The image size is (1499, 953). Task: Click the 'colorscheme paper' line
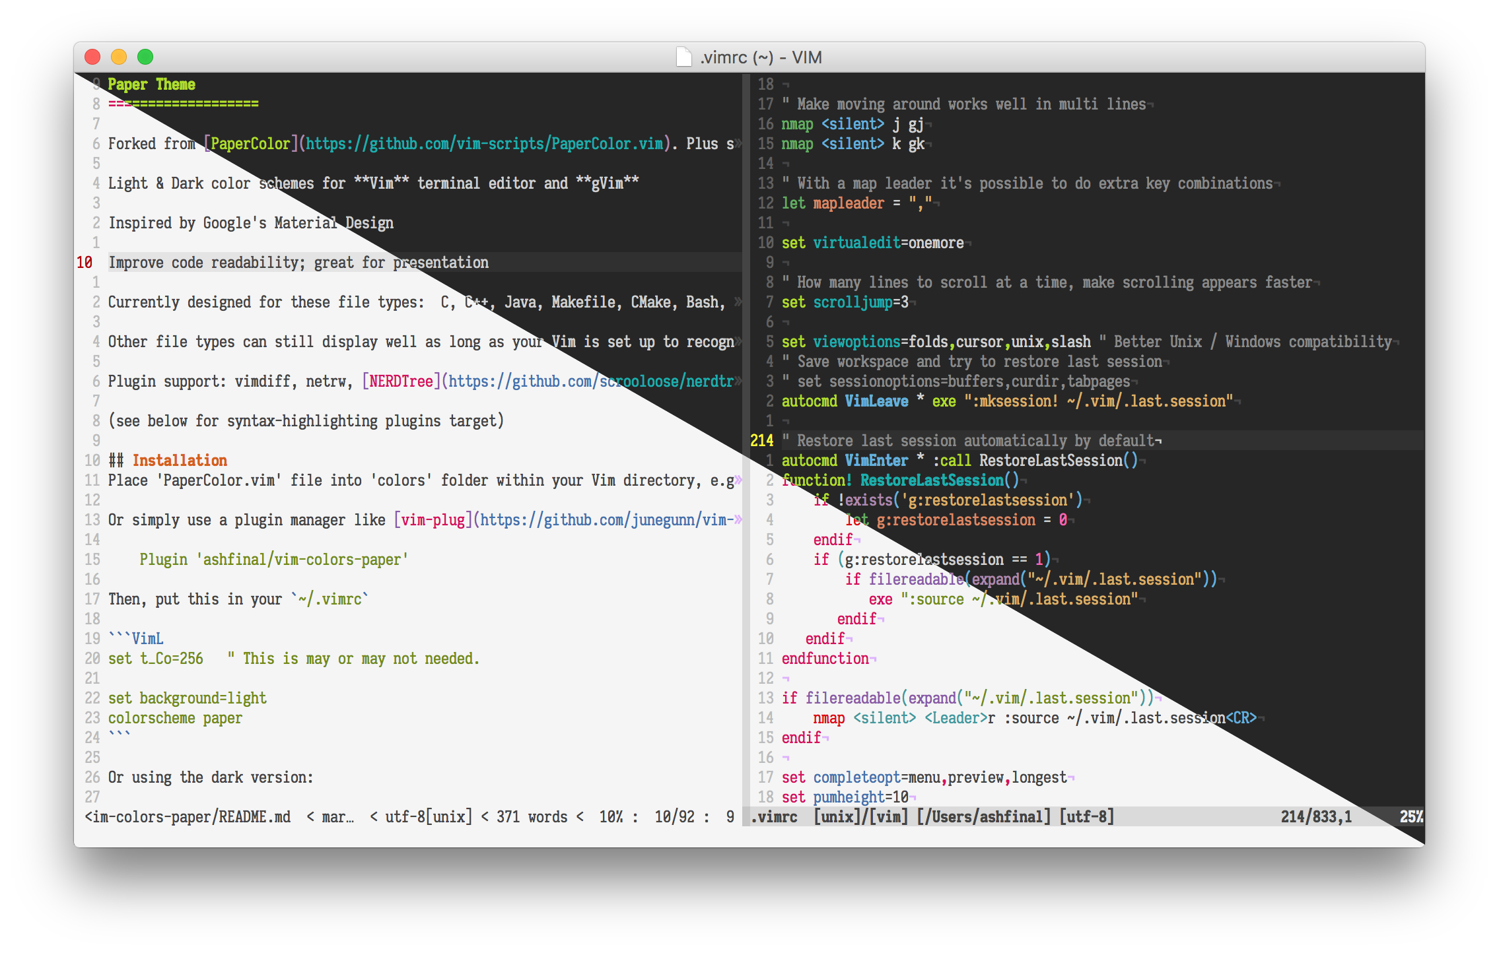(175, 718)
